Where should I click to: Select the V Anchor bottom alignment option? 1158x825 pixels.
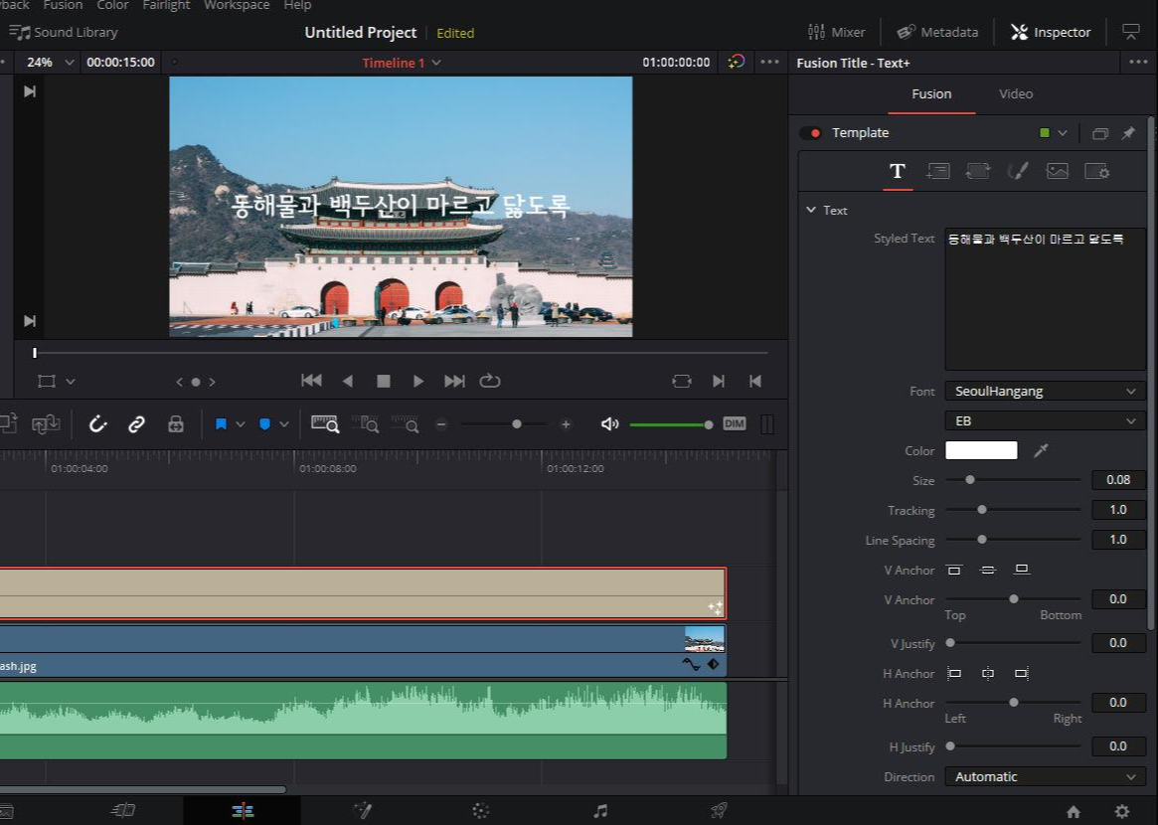tap(1021, 570)
